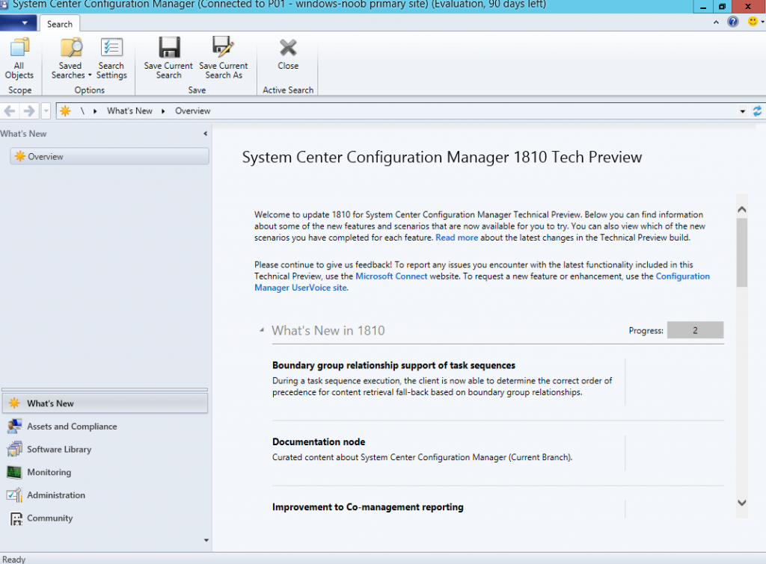Image resolution: width=766 pixels, height=564 pixels.
Task: Click Improvement to Co-management reporting heading
Action: pos(368,507)
